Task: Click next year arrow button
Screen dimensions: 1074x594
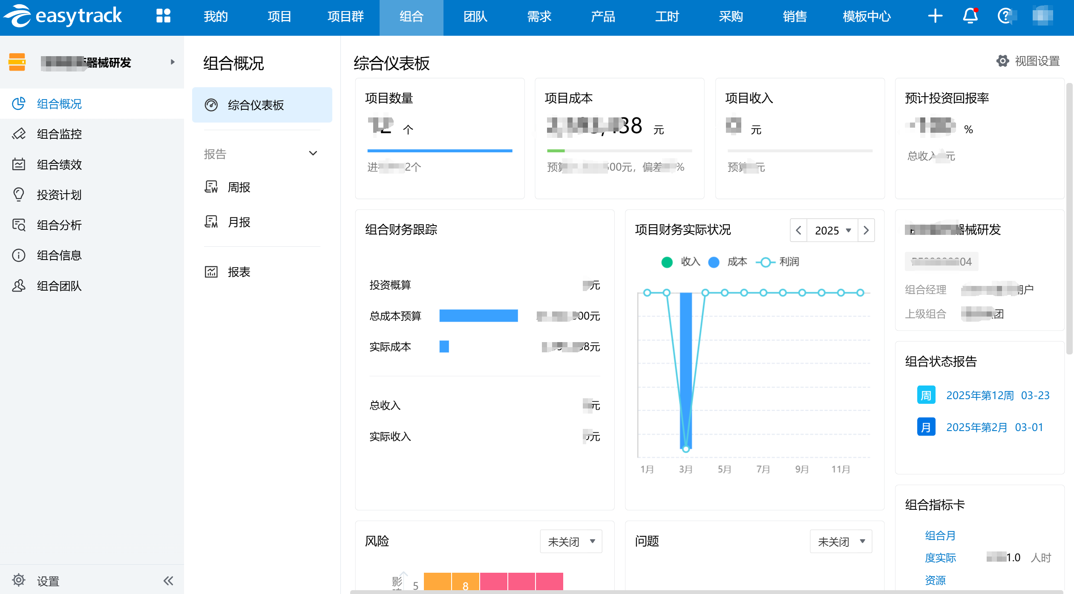Action: pos(866,230)
